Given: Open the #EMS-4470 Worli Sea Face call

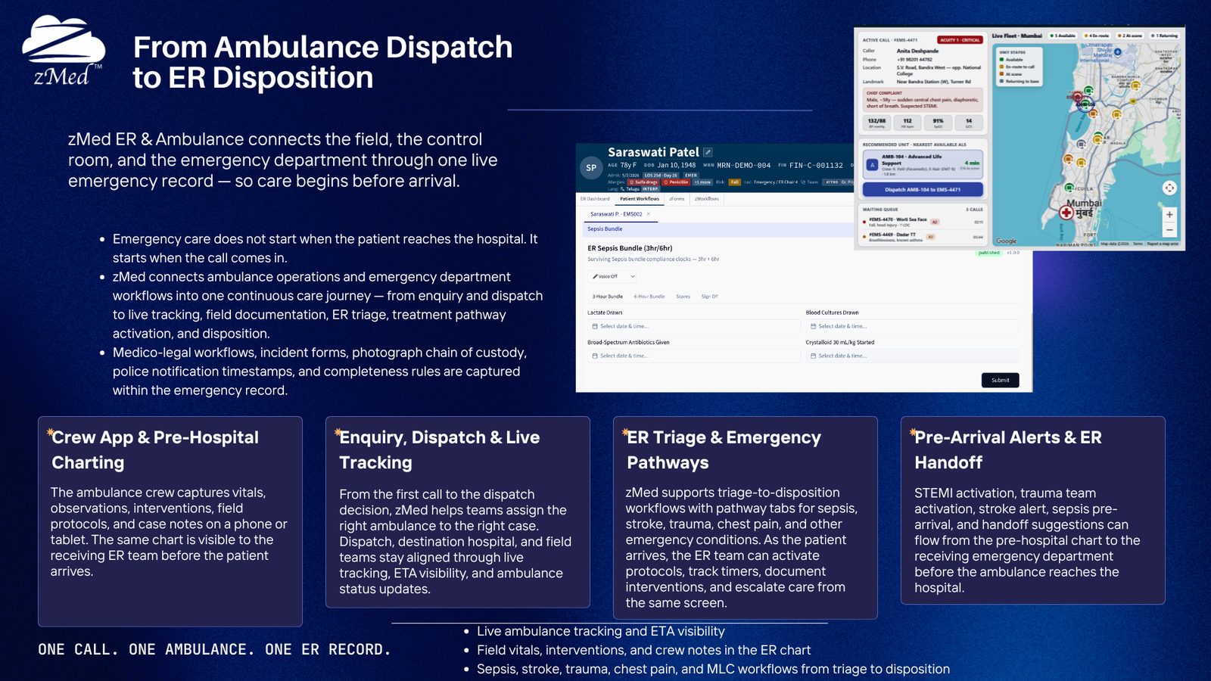Looking at the screenshot, I should click(923, 223).
